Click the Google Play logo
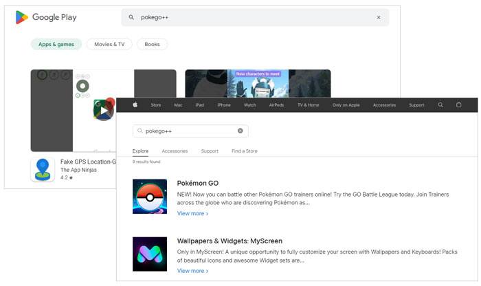This screenshot has height=286, width=481. (x=46, y=17)
